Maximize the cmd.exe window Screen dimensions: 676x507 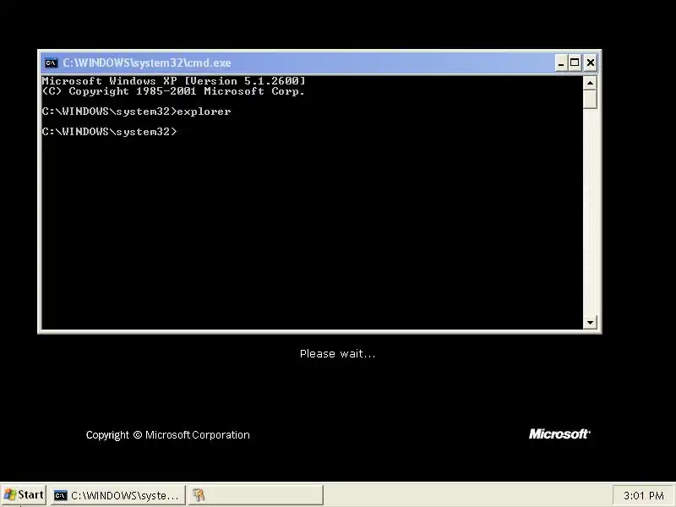[575, 63]
